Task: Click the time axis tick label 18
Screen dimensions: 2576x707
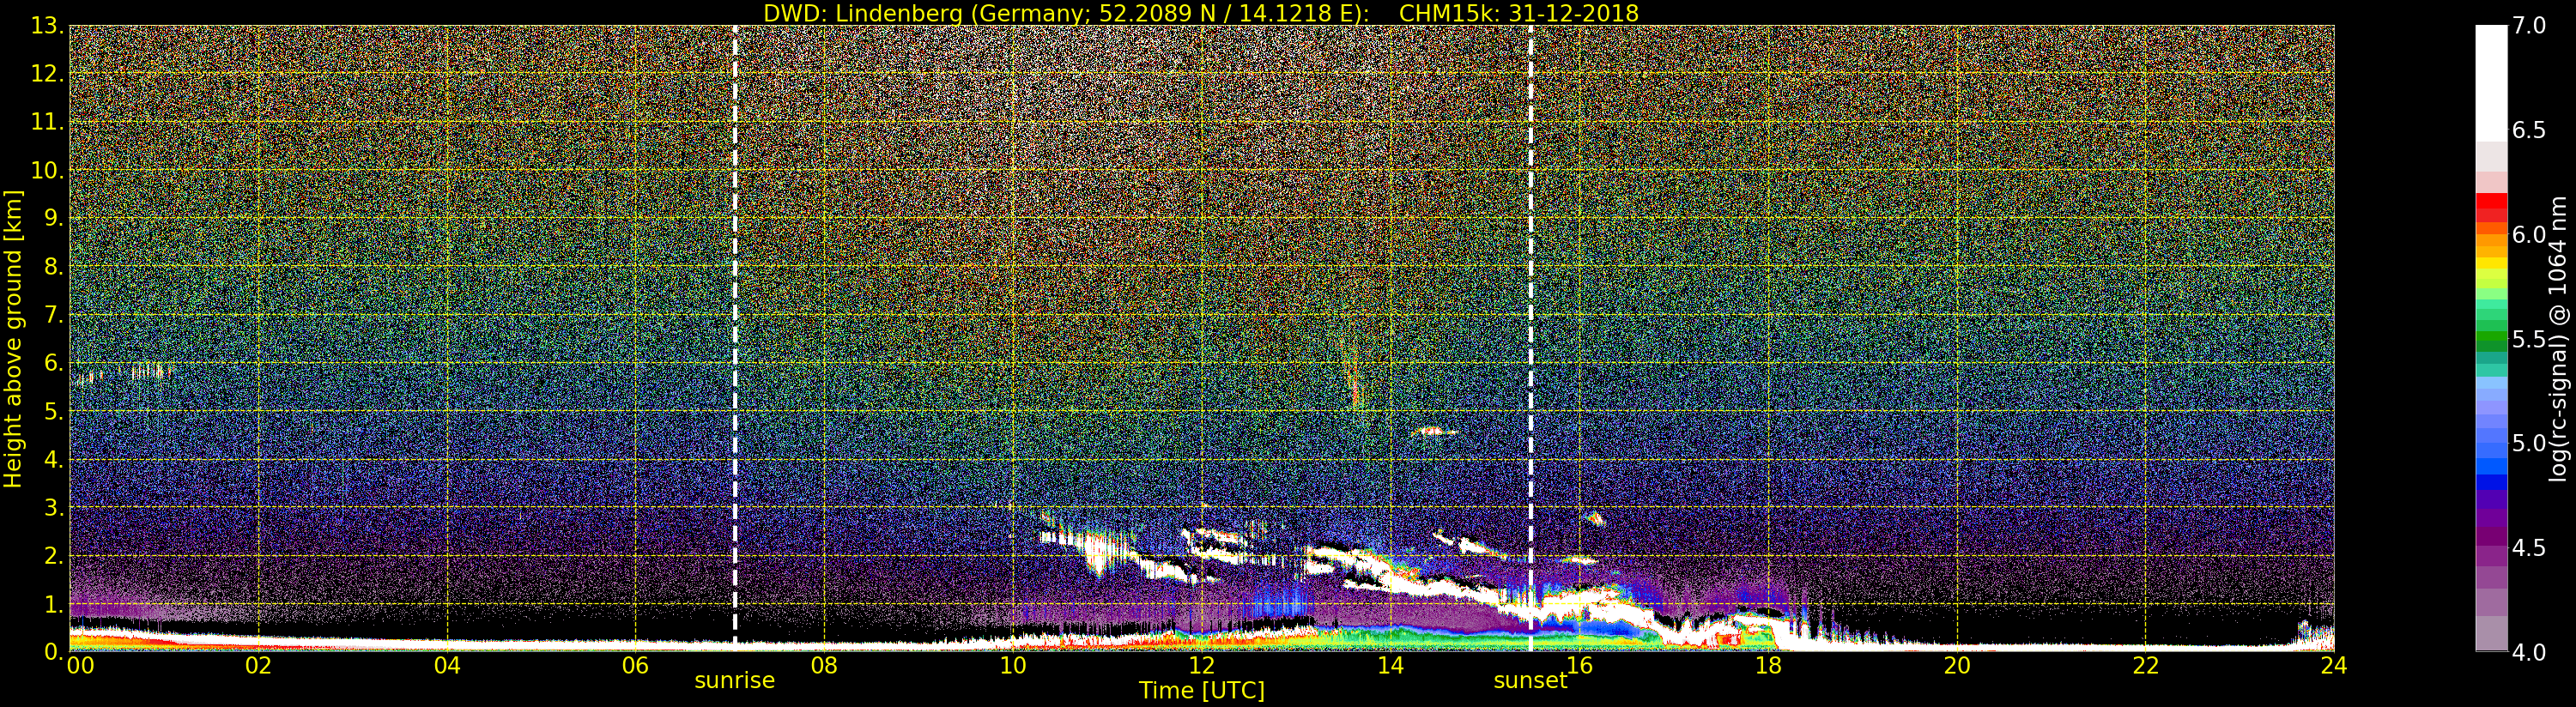Action: (x=1768, y=664)
